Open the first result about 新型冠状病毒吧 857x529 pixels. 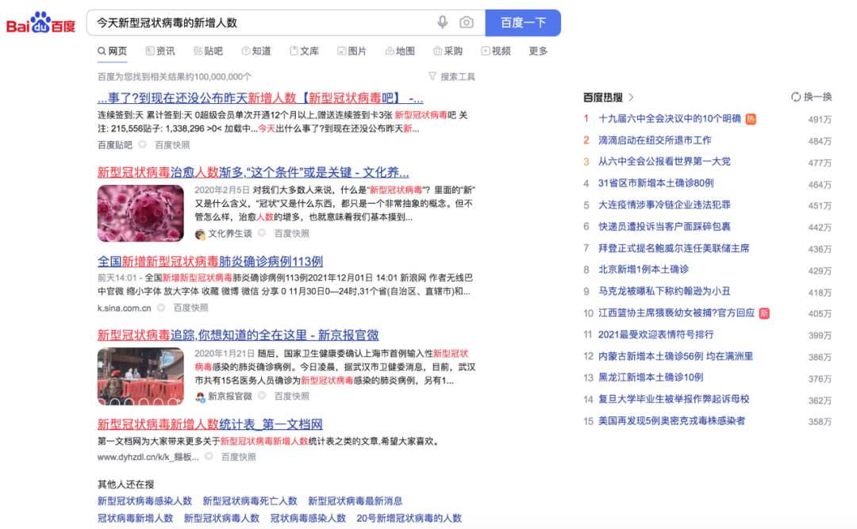260,98
